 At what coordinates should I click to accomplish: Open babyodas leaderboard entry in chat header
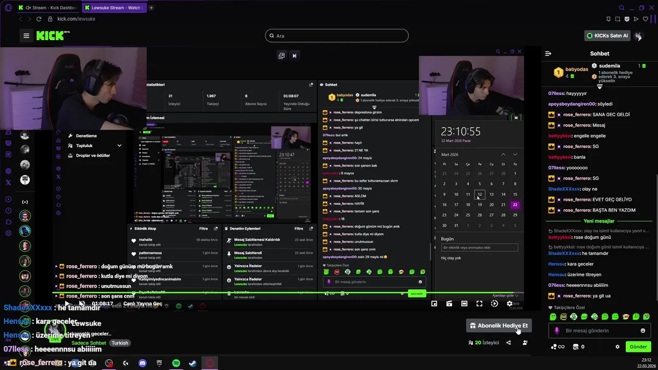click(x=571, y=72)
